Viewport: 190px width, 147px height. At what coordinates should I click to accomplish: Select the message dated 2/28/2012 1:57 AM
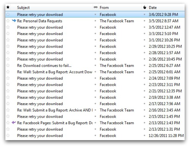[x=95, y=53]
